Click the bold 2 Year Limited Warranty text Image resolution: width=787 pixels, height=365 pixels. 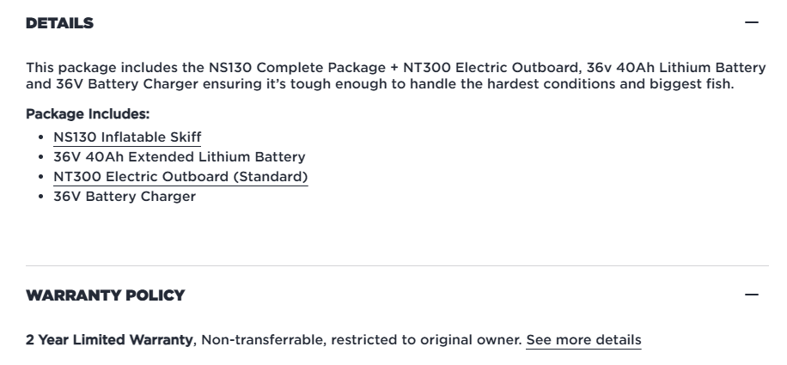(109, 339)
